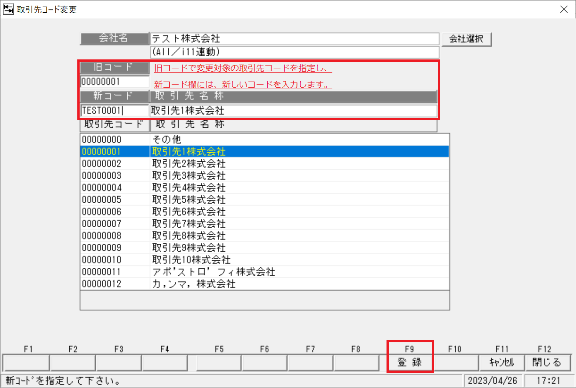Screen dimensions: 576x388
Task: Focus the 新コード field containing TEST0001
Action: [115, 111]
